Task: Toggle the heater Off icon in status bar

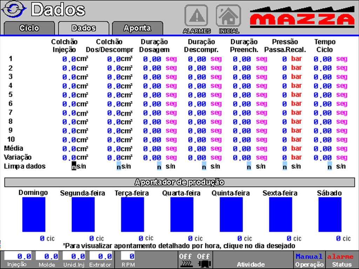Action: click(185, 260)
